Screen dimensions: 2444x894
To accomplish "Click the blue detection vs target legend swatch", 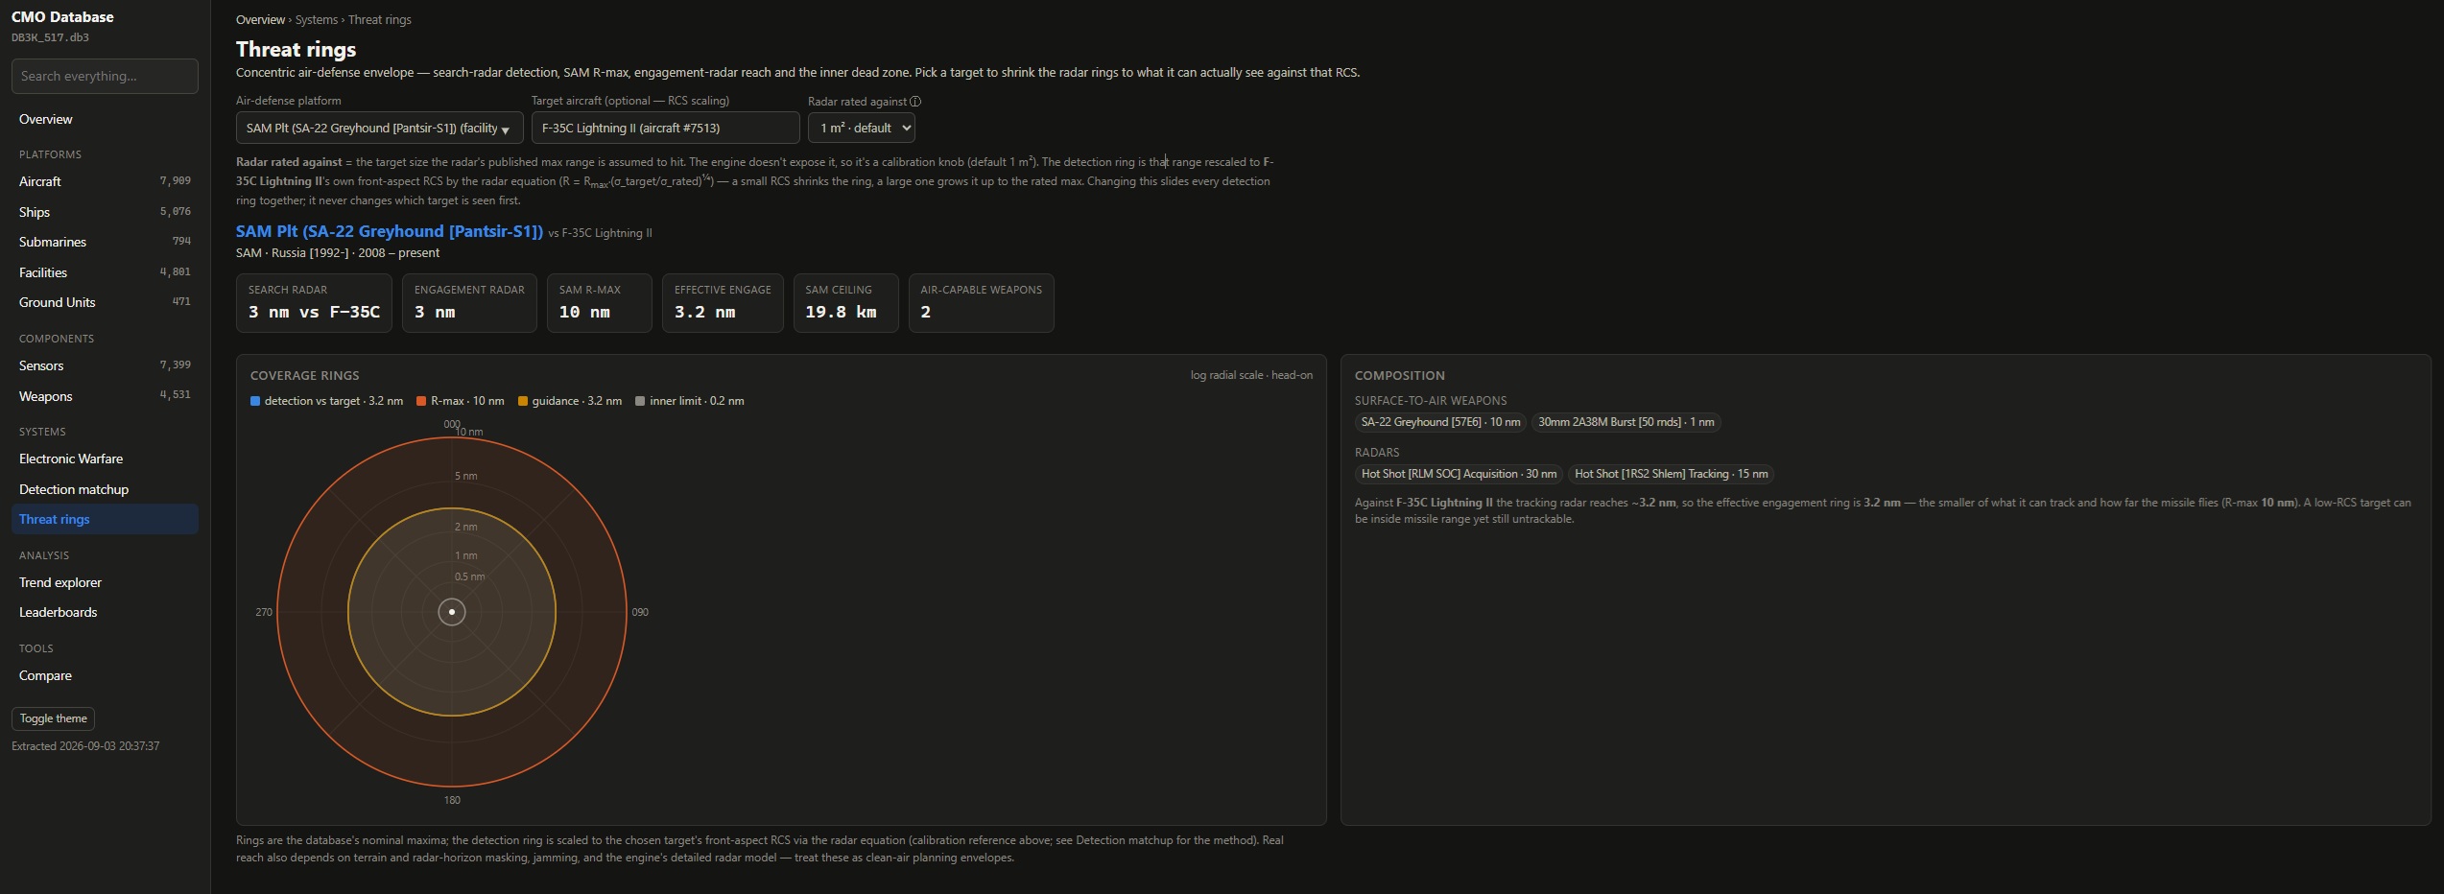I will 255,401.
